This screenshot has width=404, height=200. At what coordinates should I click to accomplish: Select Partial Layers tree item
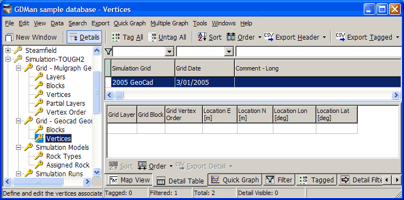coord(66,103)
